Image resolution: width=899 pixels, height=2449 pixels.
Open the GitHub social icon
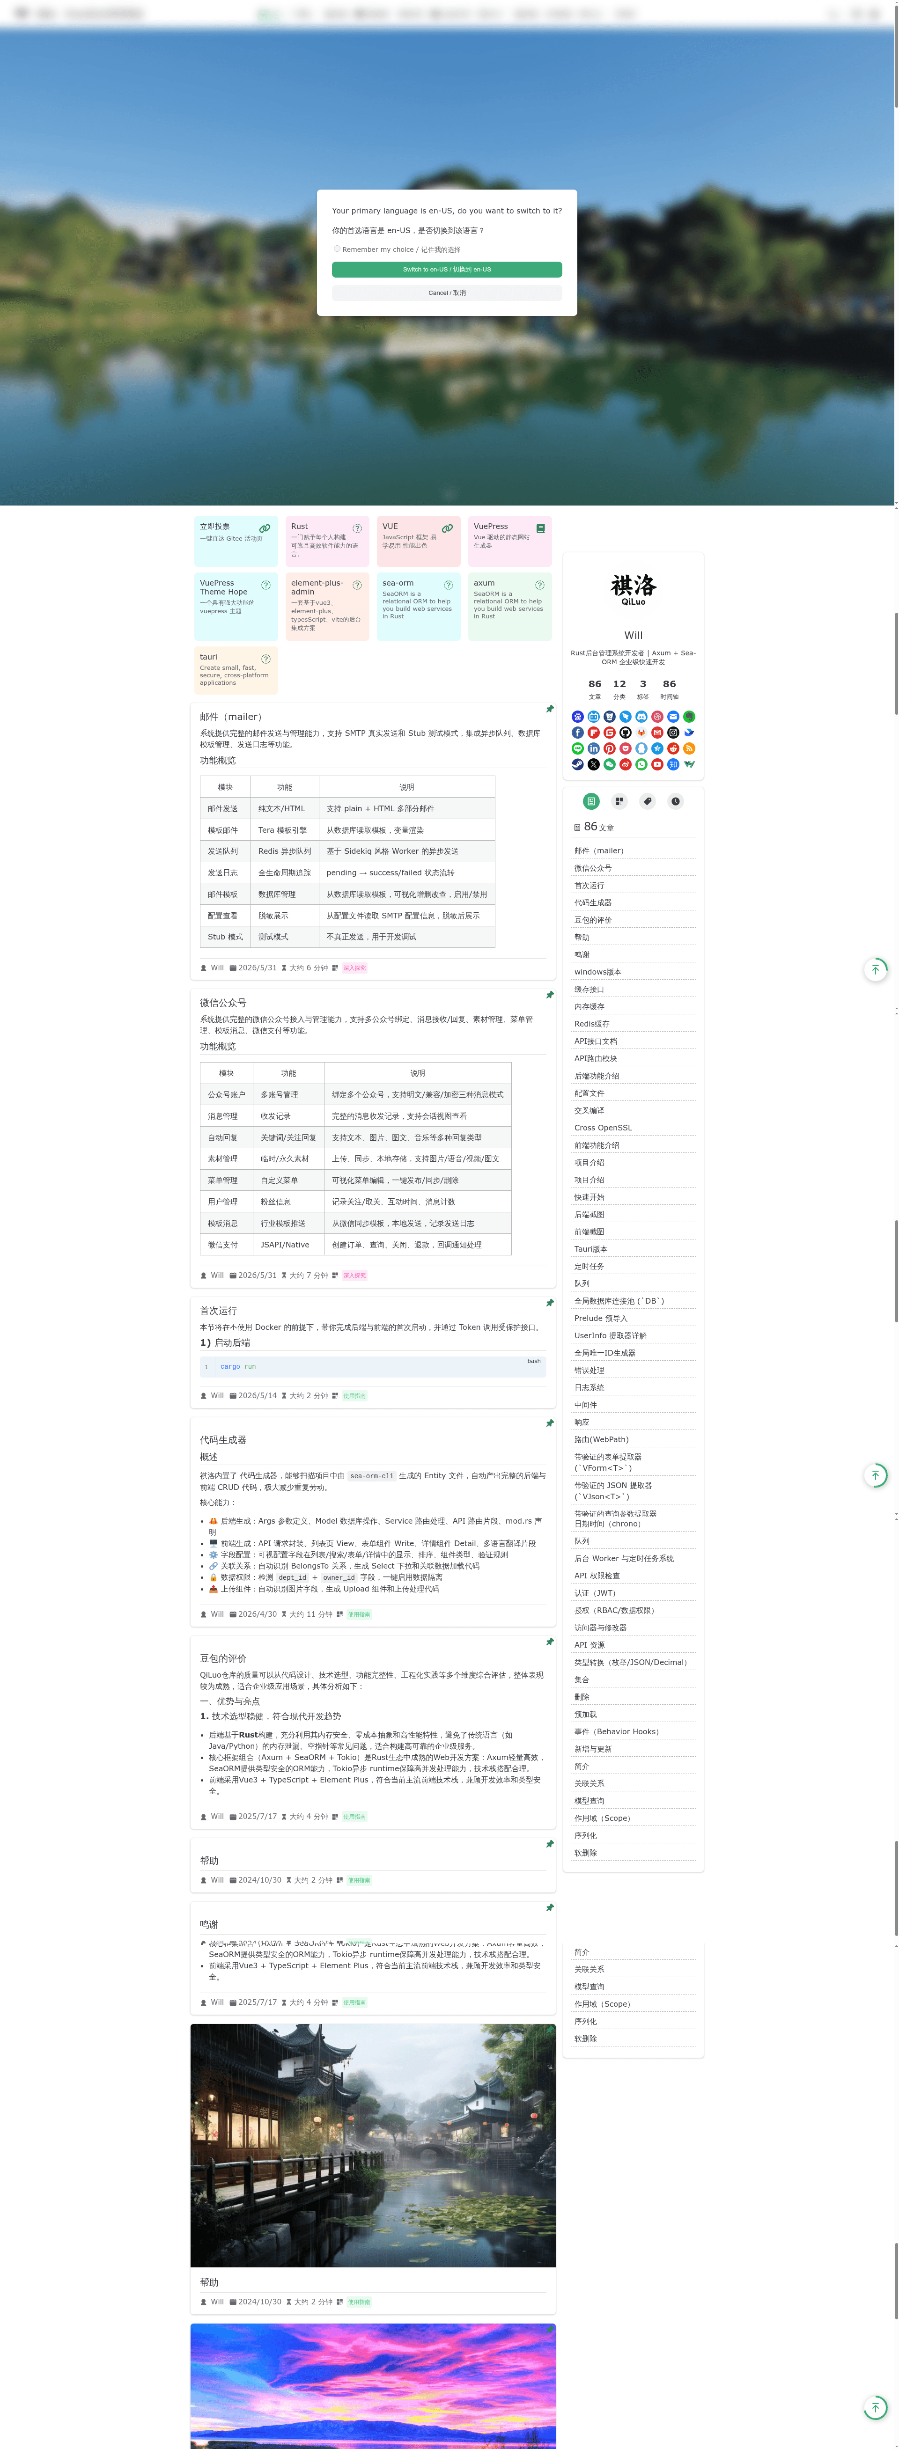(625, 733)
